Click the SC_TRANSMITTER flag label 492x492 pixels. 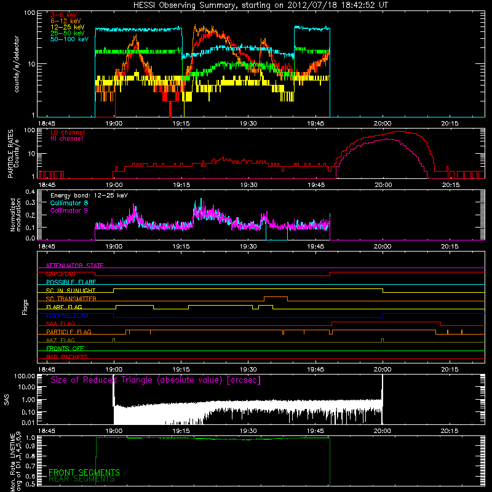(71, 299)
